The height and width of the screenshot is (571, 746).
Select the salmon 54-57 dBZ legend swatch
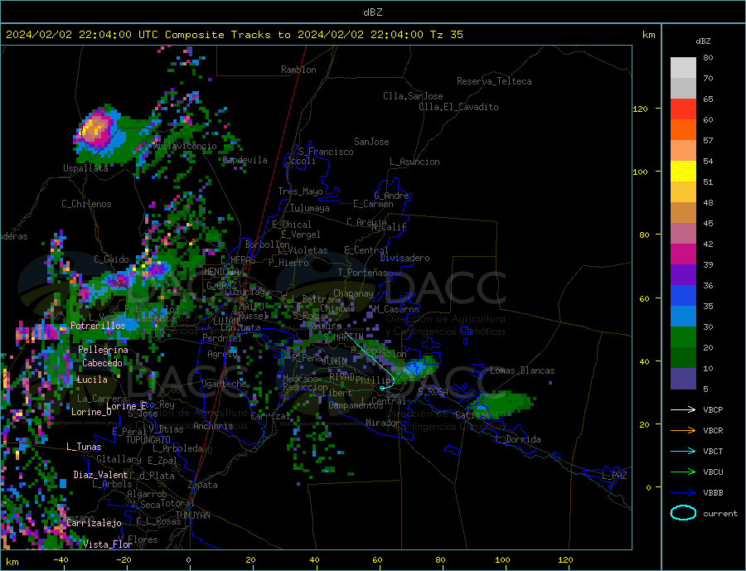(x=683, y=150)
